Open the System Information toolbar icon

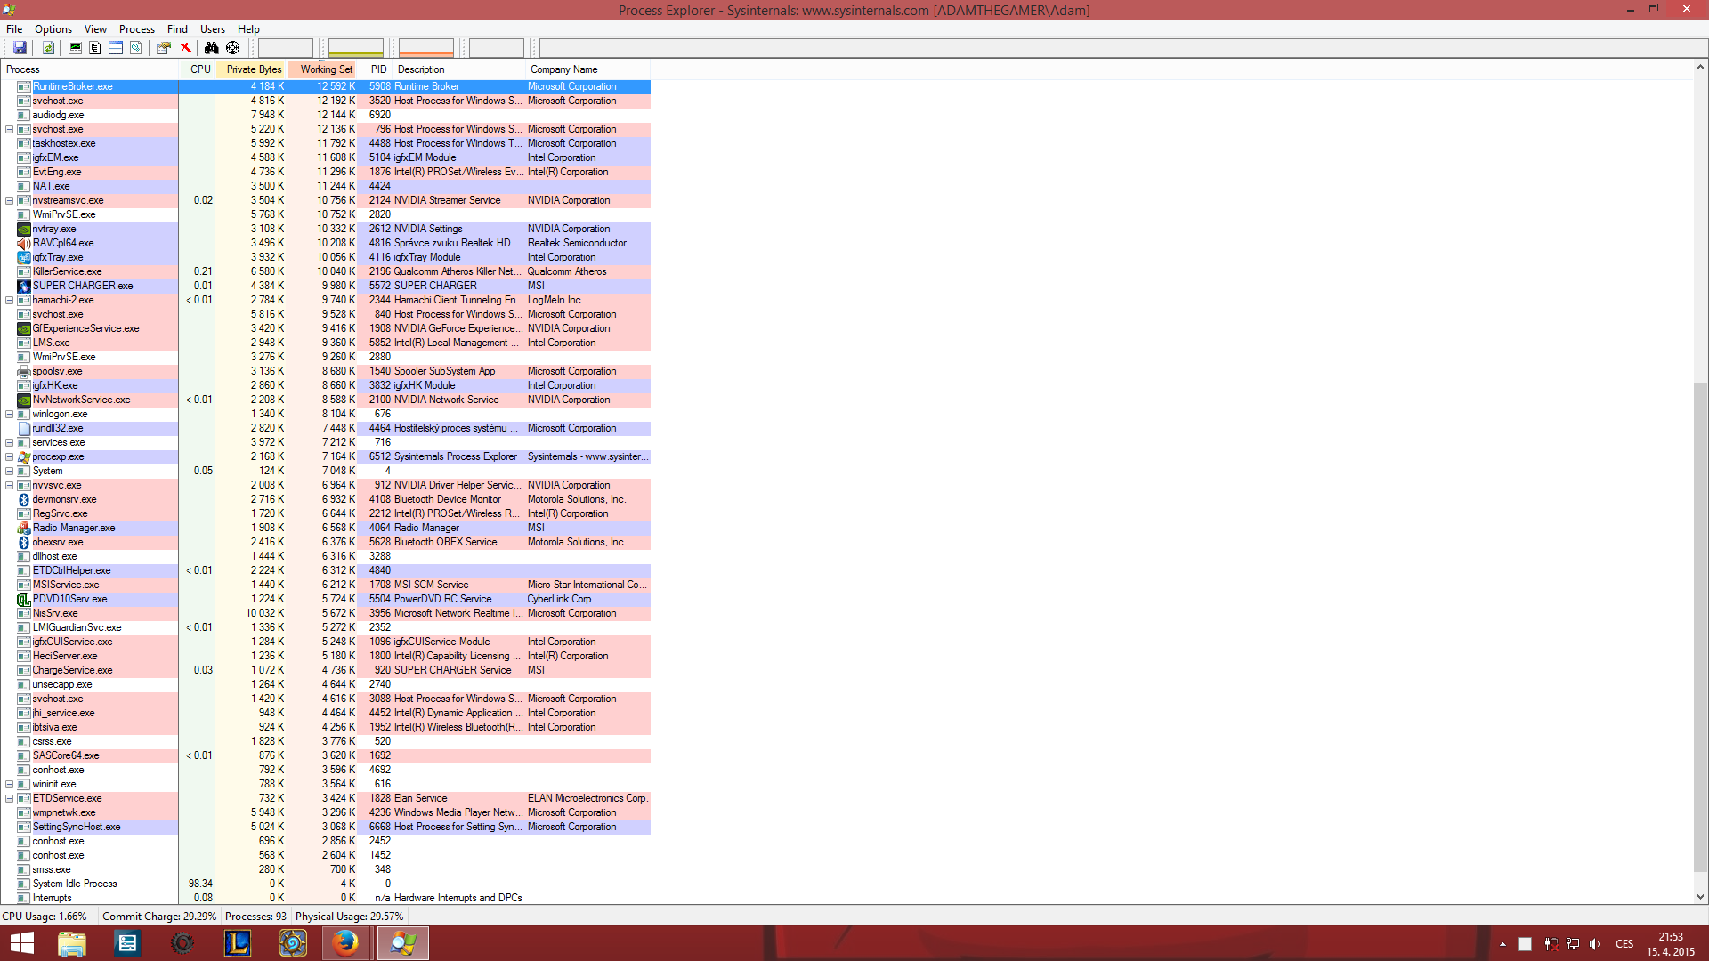(76, 48)
